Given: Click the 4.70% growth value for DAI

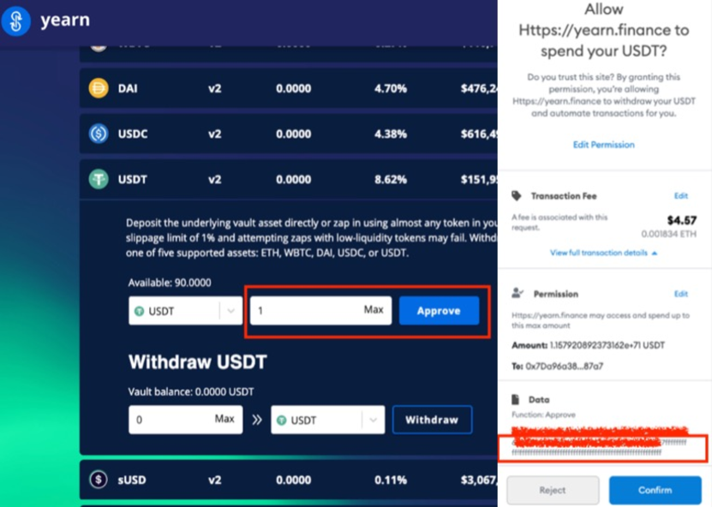Looking at the screenshot, I should tap(391, 88).
